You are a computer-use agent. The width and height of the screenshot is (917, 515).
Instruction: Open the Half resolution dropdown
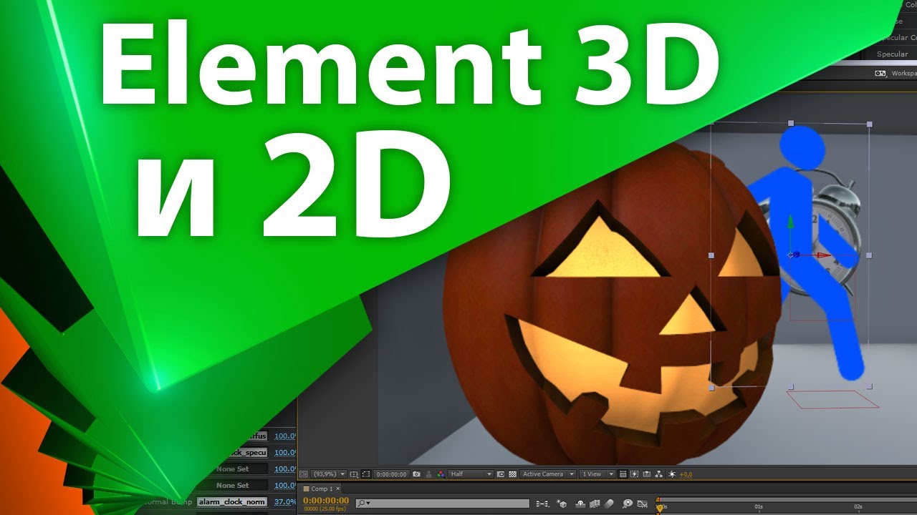pos(471,474)
